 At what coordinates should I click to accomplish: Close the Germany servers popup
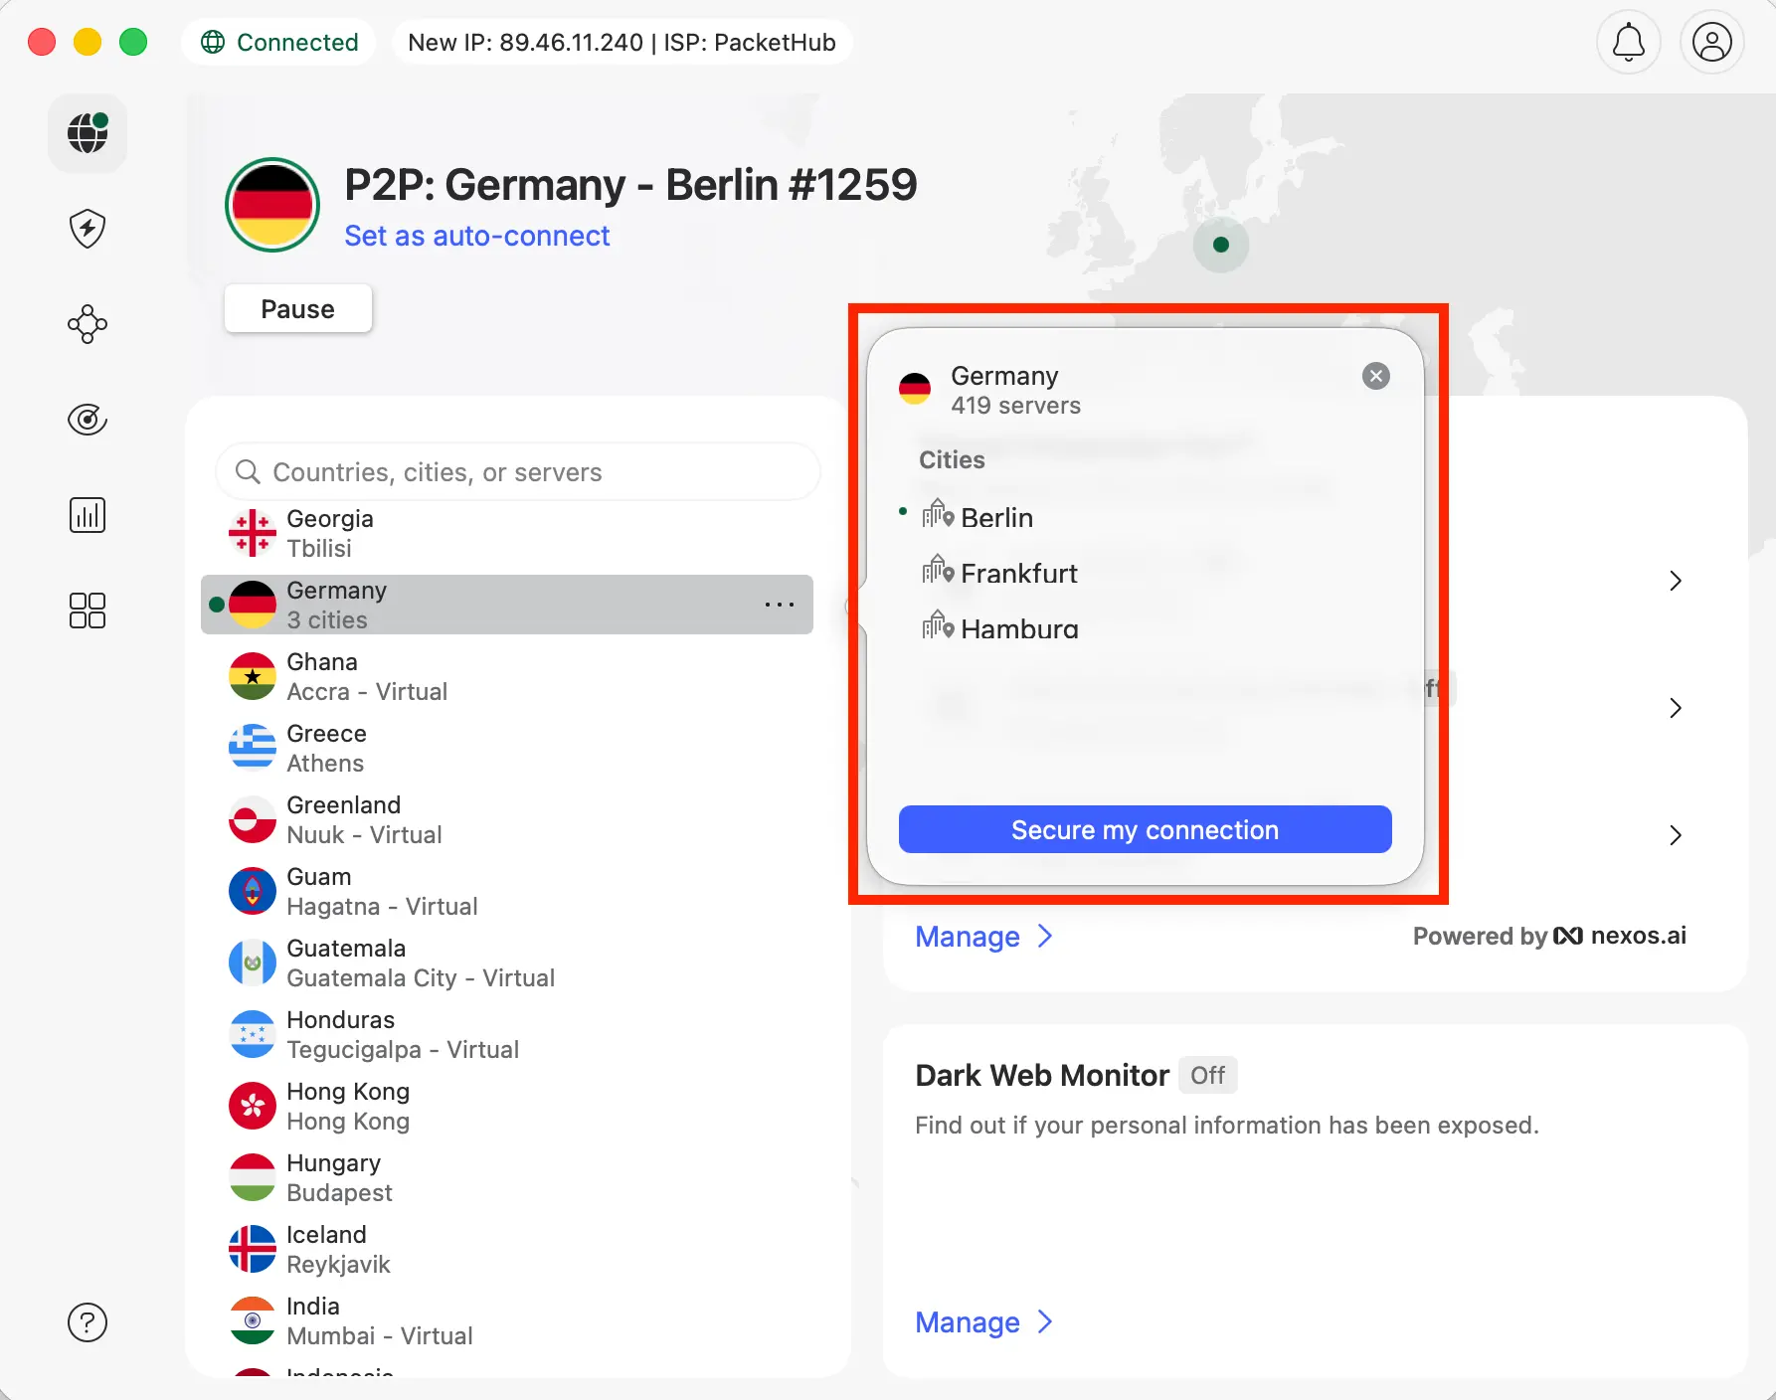pos(1375,376)
